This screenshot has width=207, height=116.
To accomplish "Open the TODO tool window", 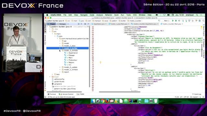I will 80,94.
